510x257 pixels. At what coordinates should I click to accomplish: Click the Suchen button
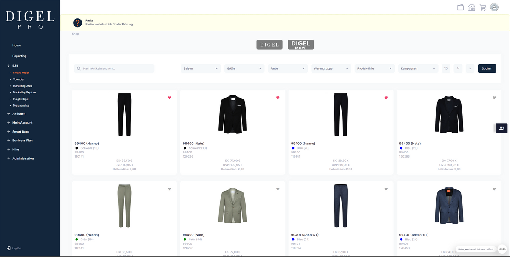pyautogui.click(x=487, y=68)
